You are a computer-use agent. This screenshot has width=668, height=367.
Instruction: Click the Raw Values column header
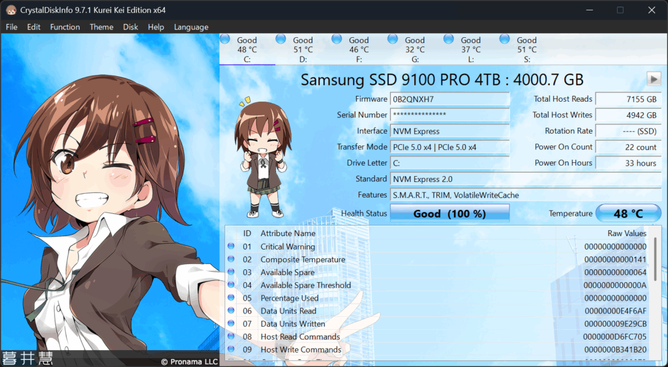(x=627, y=233)
